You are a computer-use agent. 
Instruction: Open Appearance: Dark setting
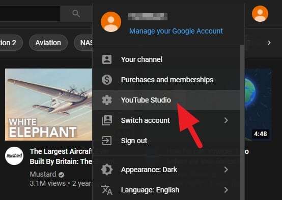pos(166,170)
